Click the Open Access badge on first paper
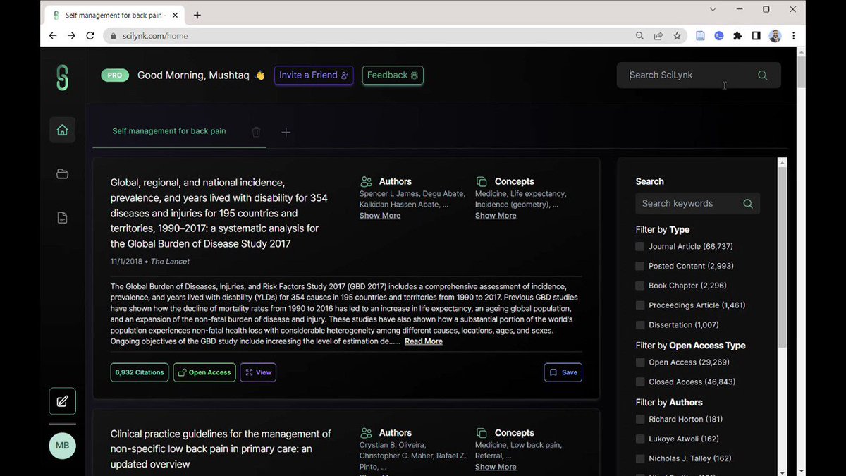846x476 pixels. tap(204, 372)
